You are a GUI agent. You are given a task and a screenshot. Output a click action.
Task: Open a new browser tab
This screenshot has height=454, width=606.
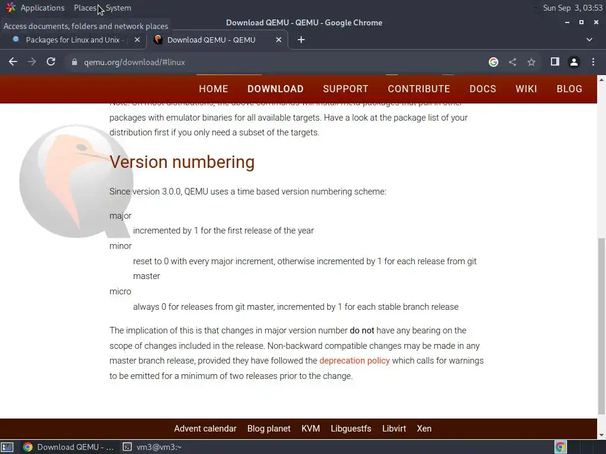(301, 40)
